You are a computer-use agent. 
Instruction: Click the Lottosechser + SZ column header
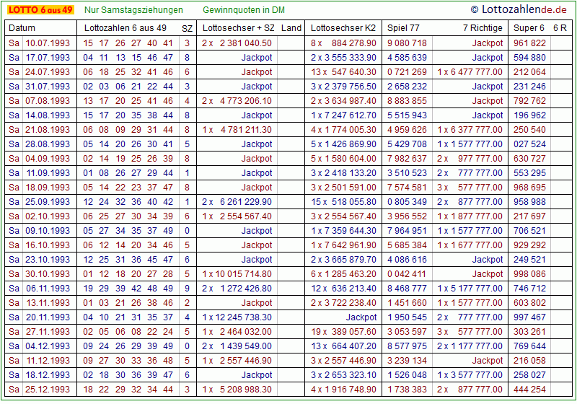(x=238, y=28)
